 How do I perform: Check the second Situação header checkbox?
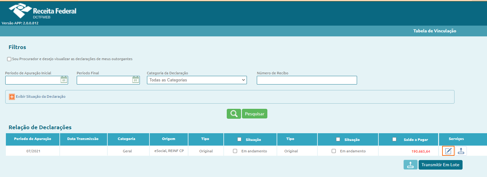(x=338, y=139)
